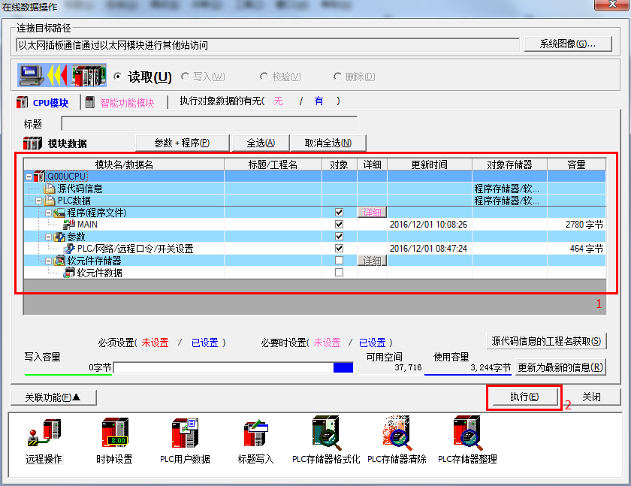
Task: Collapse the 参数 parameter tree node
Action: [47, 236]
